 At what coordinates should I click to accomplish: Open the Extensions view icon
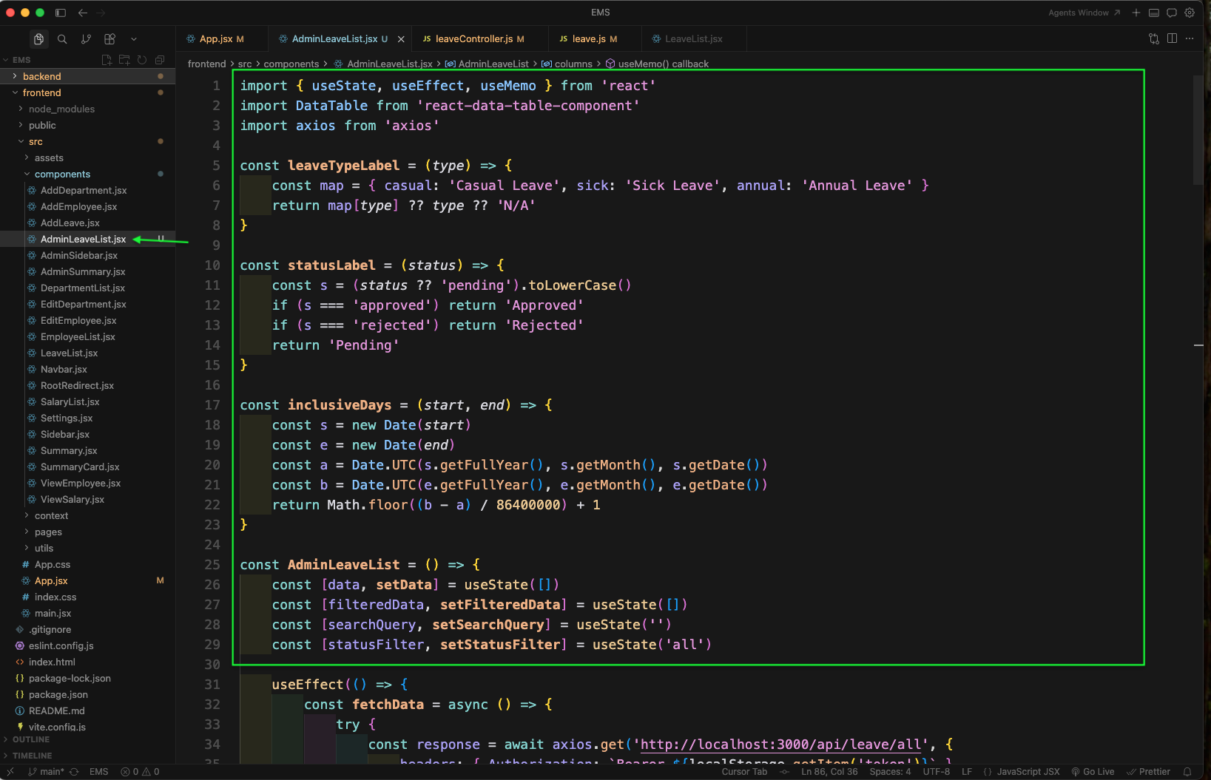(109, 39)
